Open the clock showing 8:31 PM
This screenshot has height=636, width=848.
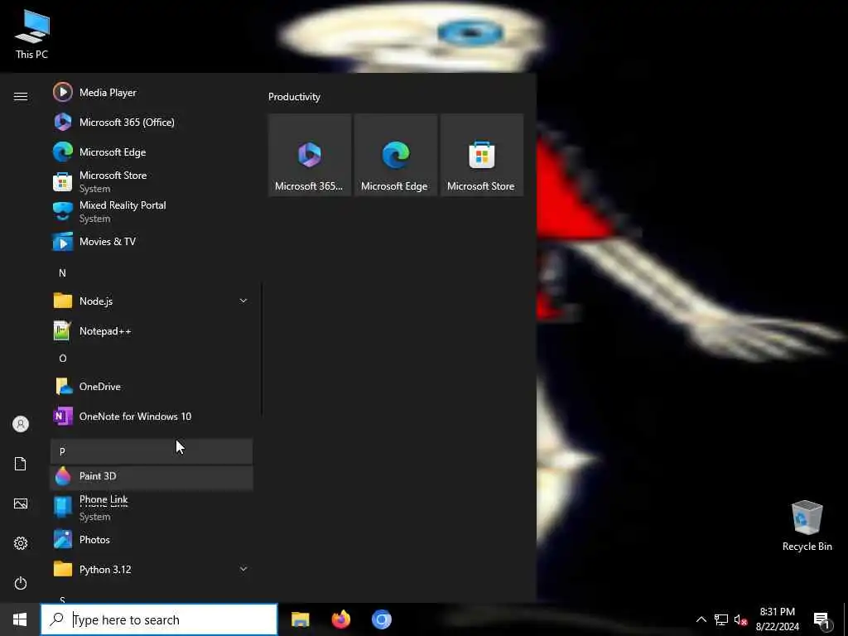777,619
